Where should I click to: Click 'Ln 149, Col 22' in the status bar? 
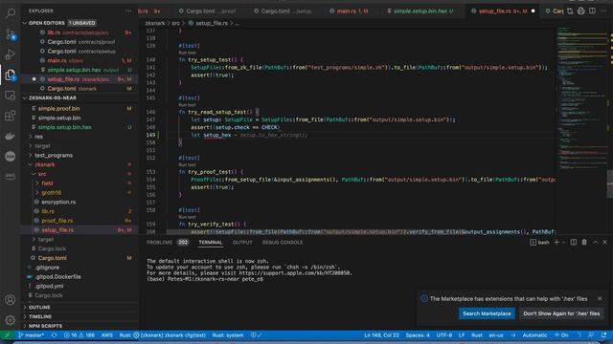[381, 335]
